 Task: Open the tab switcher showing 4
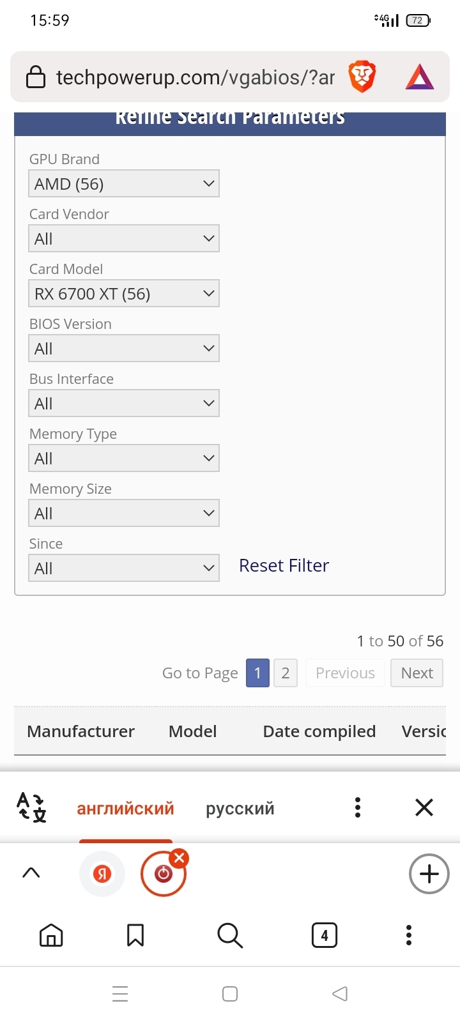325,935
